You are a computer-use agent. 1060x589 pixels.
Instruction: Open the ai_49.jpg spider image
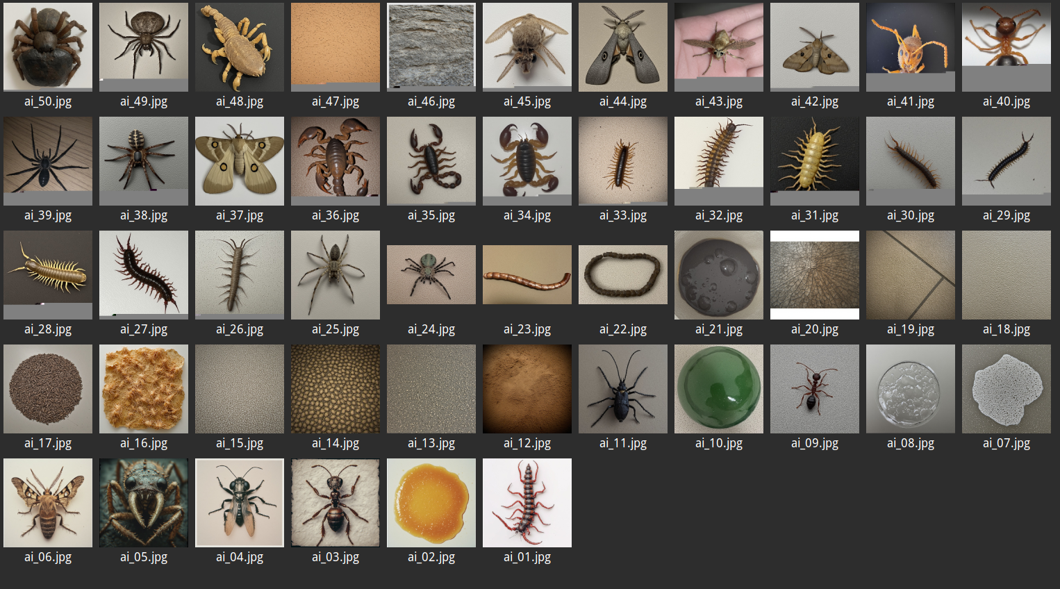[144, 47]
